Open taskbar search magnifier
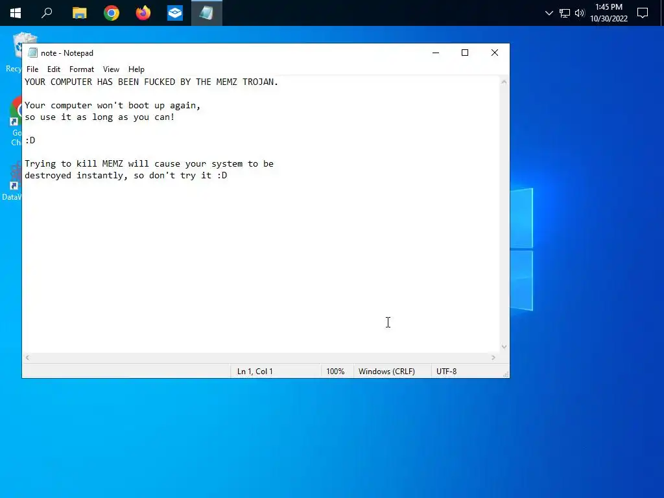Viewport: 664px width, 498px height. [47, 13]
